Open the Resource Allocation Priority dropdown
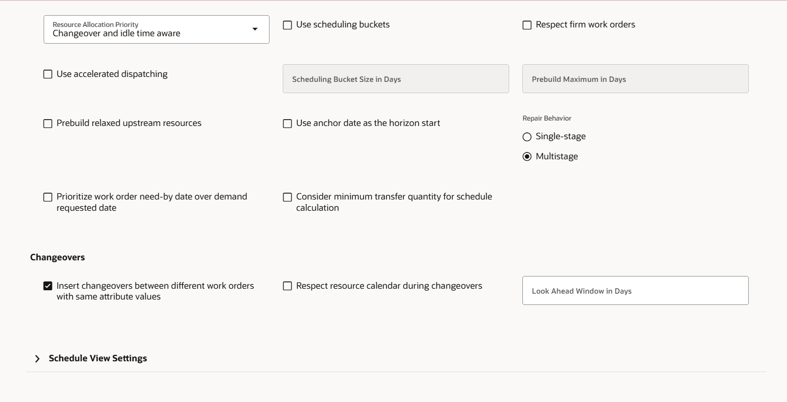Viewport: 787px width, 402px height. click(x=147, y=29)
